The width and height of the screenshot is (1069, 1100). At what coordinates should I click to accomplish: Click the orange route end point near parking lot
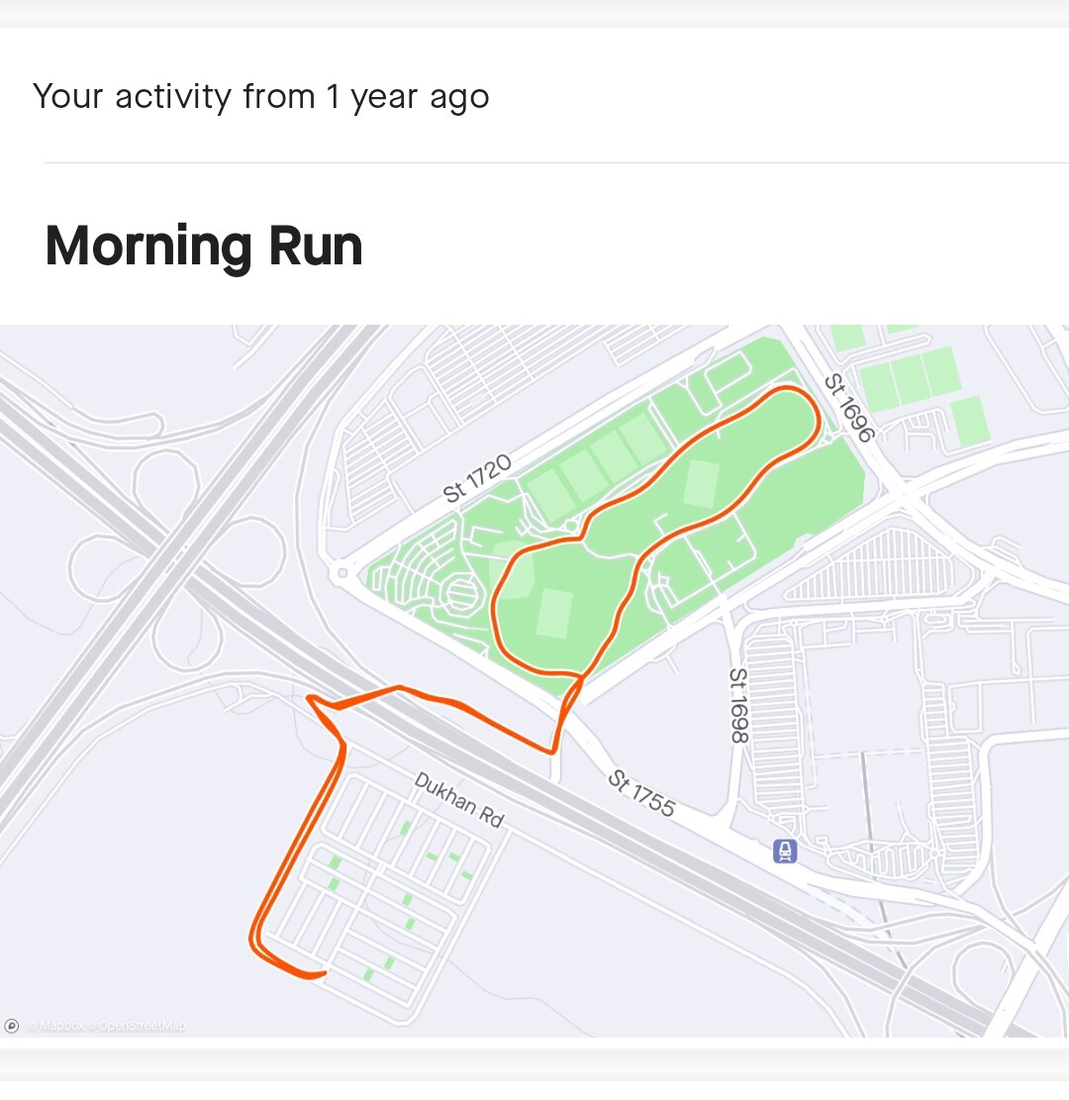point(322,973)
